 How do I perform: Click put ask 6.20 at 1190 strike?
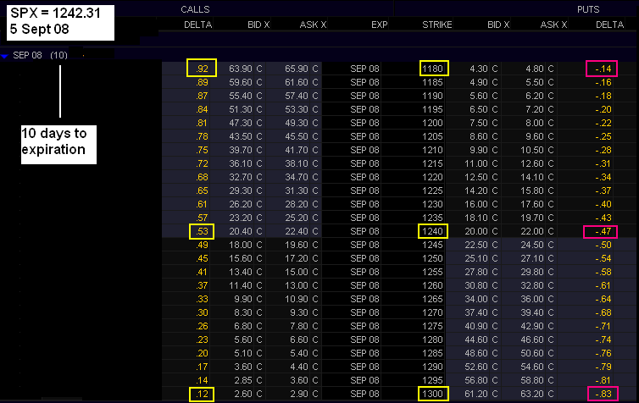[x=534, y=96]
